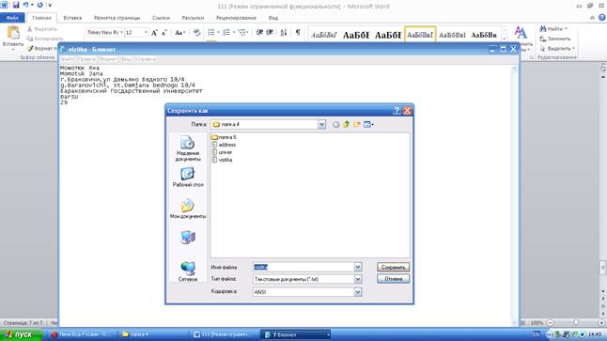Switch to the Insert tab in Word
607x341 pixels.
[72, 18]
